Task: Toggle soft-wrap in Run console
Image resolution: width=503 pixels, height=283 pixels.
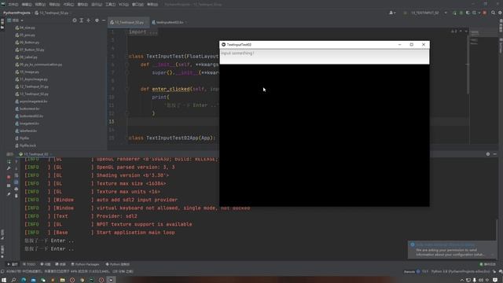Action: (x=17, y=175)
